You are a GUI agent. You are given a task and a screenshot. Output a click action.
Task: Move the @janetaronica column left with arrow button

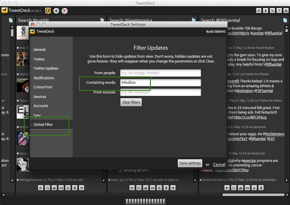132,188
